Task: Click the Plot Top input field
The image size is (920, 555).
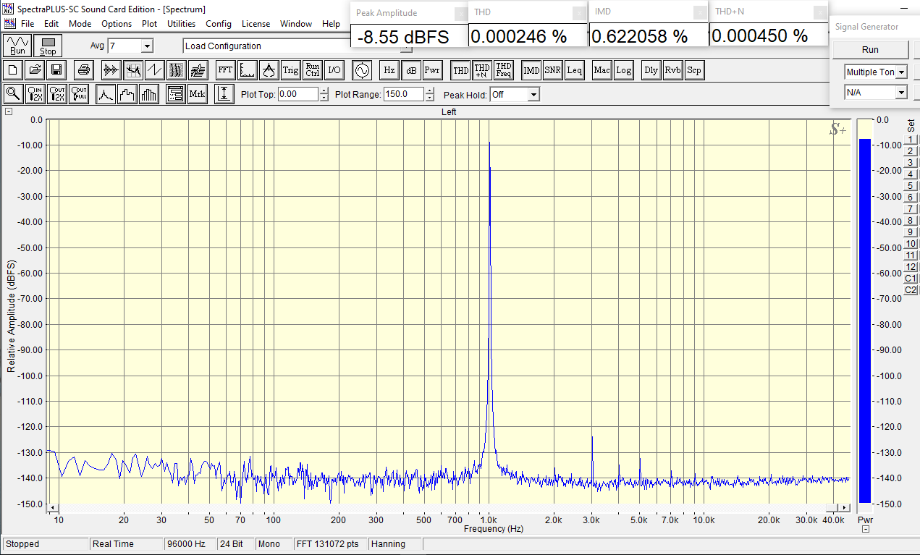Action: pos(297,94)
